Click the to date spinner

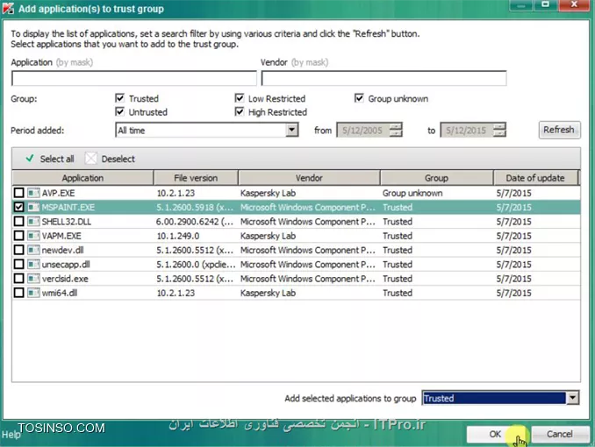tap(499, 130)
